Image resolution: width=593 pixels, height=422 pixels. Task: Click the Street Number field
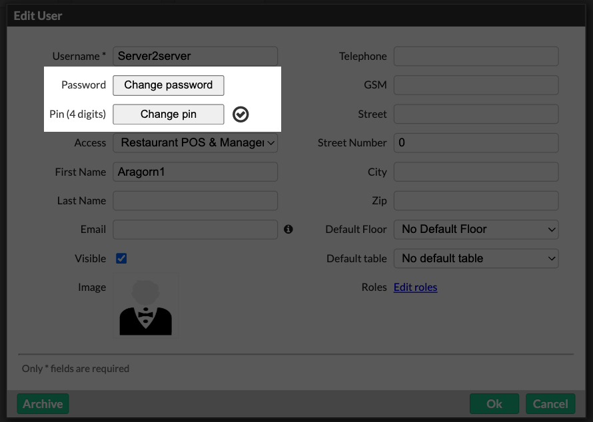476,142
